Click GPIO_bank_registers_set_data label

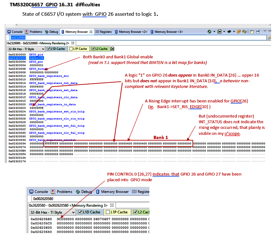[x=53, y=90]
